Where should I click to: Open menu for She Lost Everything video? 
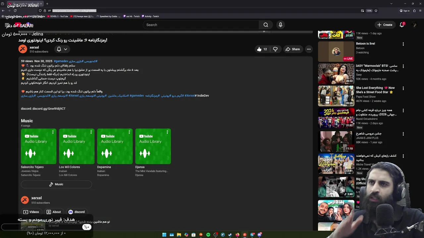point(403,89)
